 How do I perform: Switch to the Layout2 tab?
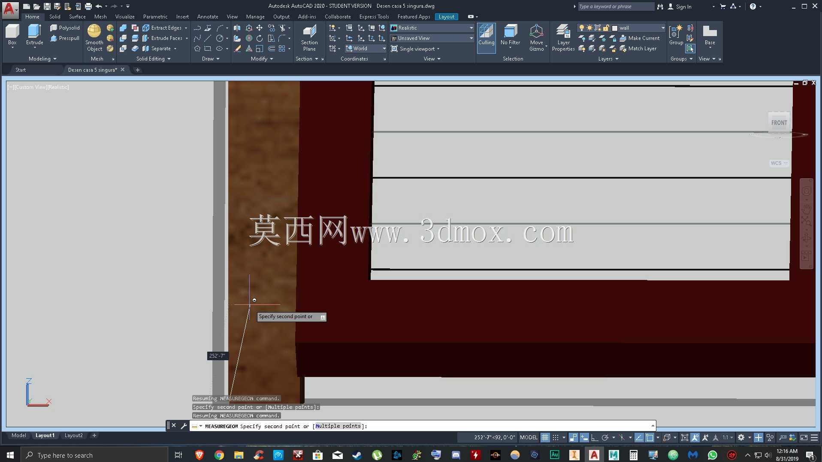[73, 435]
